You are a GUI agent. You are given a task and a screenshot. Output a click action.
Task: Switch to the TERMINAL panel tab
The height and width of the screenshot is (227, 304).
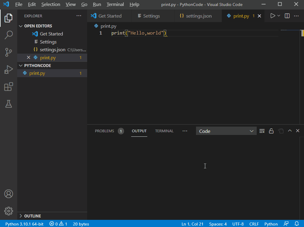click(x=164, y=131)
